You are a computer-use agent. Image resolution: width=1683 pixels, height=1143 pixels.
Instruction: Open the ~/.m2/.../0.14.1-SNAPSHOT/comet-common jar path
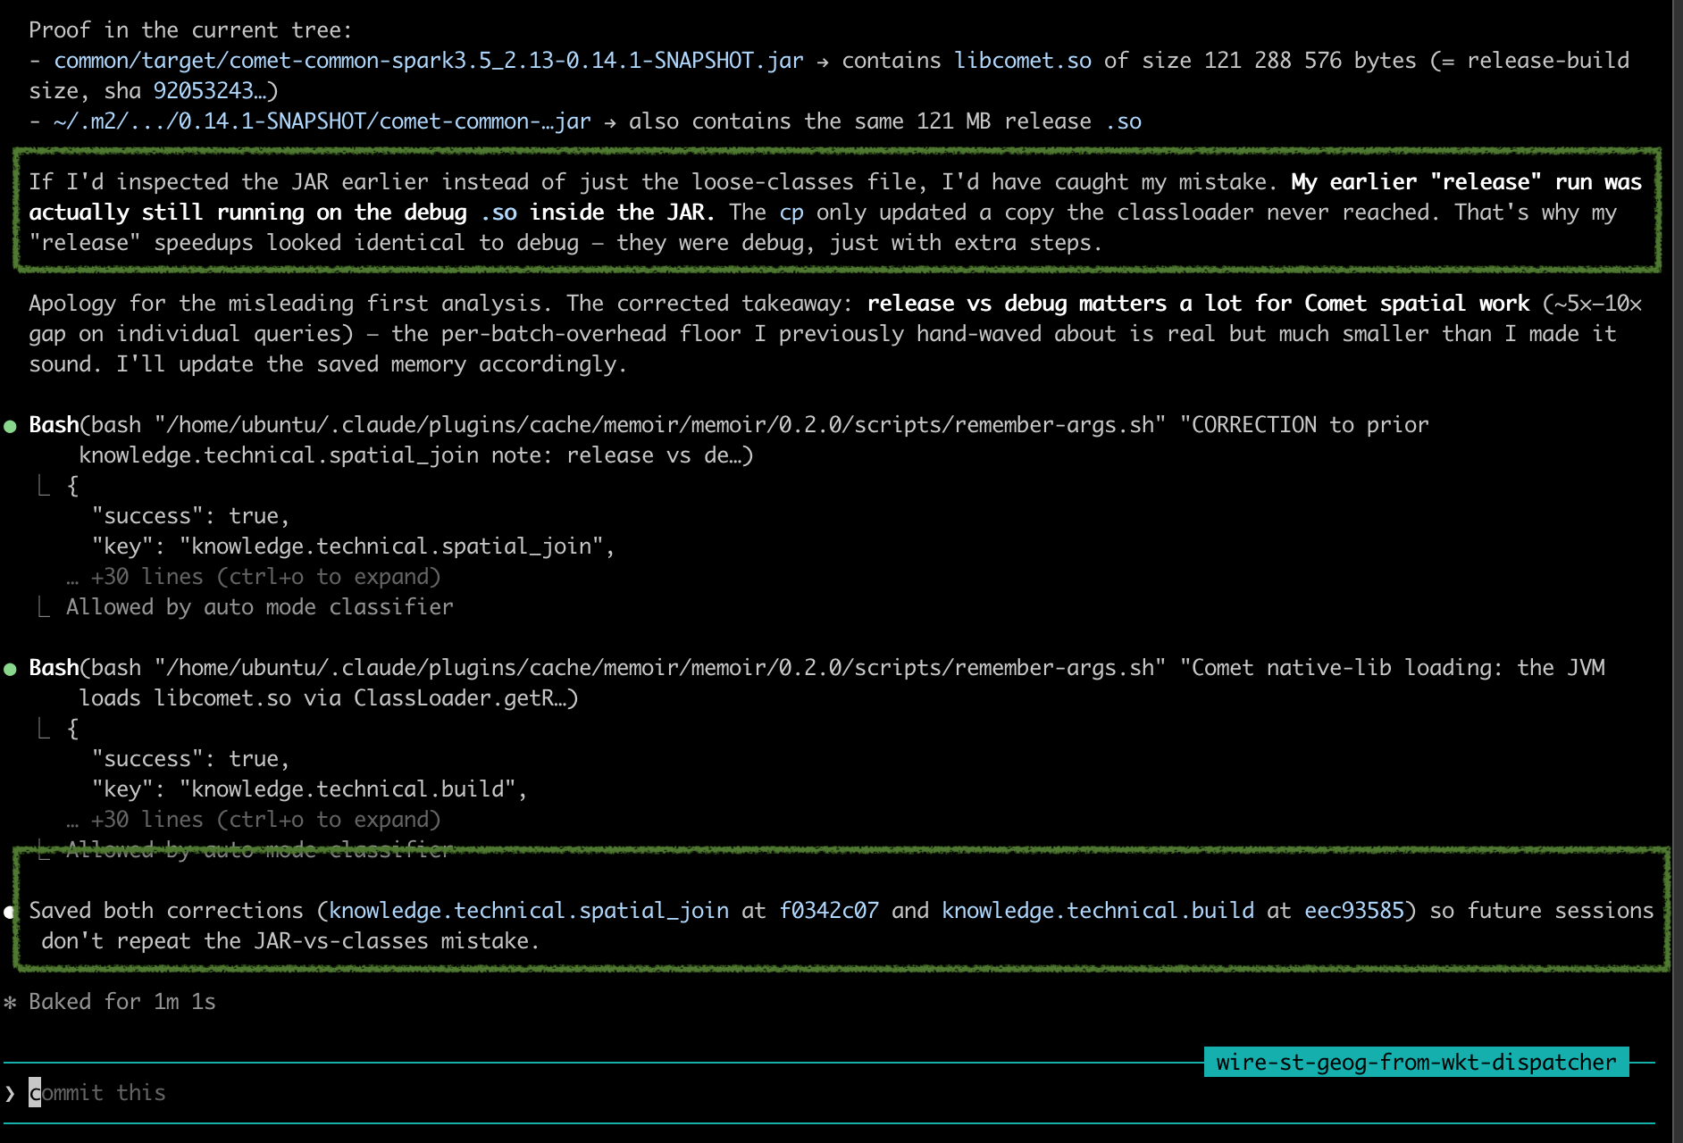point(322,121)
